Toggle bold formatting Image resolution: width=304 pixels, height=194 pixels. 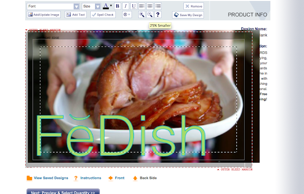pyautogui.click(x=117, y=6)
